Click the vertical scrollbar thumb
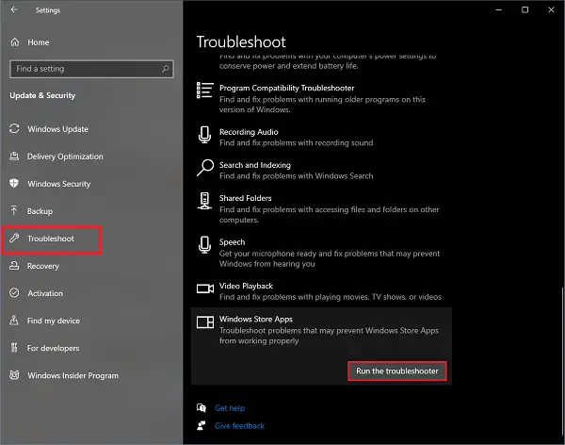The image size is (565, 445). (x=562, y=361)
